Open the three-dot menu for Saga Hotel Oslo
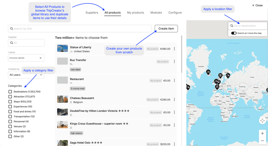Image resolution: width=268 pixels, height=146 pixels. pos(174,144)
